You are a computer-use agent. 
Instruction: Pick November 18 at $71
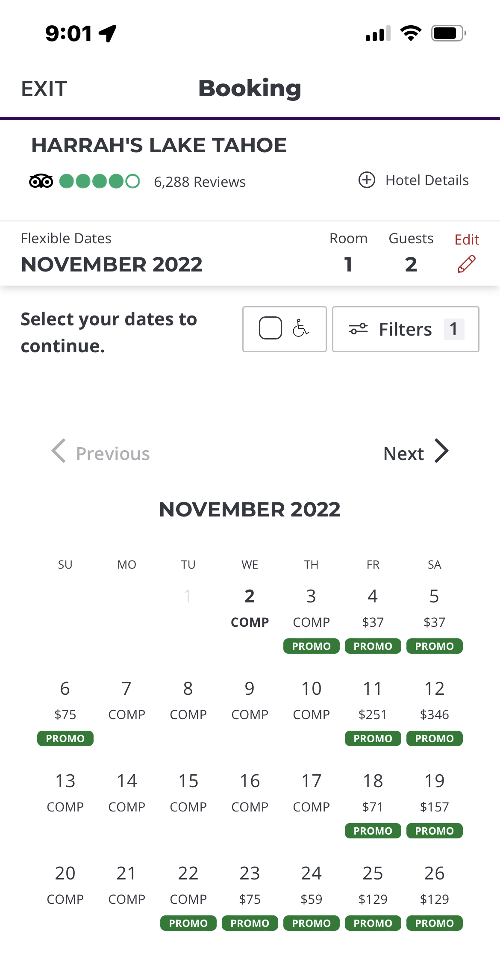point(373,803)
